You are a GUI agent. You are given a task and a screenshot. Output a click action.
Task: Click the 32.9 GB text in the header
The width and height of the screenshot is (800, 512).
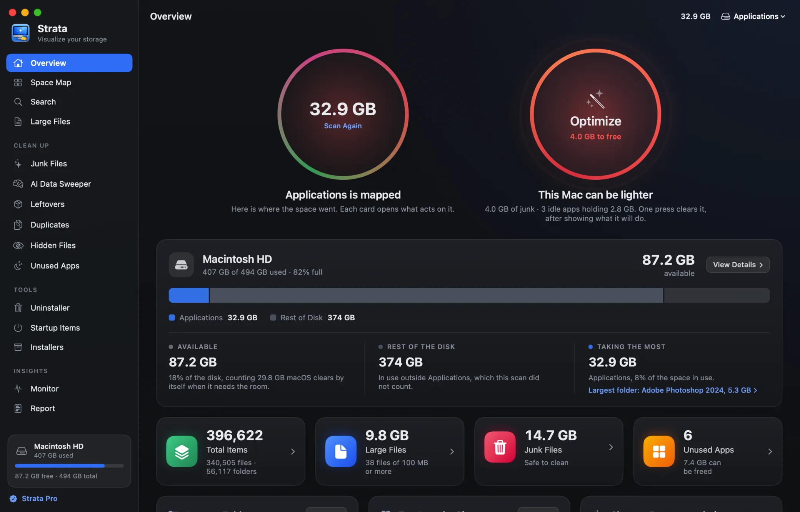coord(695,16)
